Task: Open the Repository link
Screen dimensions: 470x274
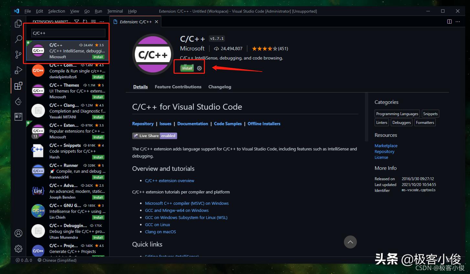Action: click(143, 124)
